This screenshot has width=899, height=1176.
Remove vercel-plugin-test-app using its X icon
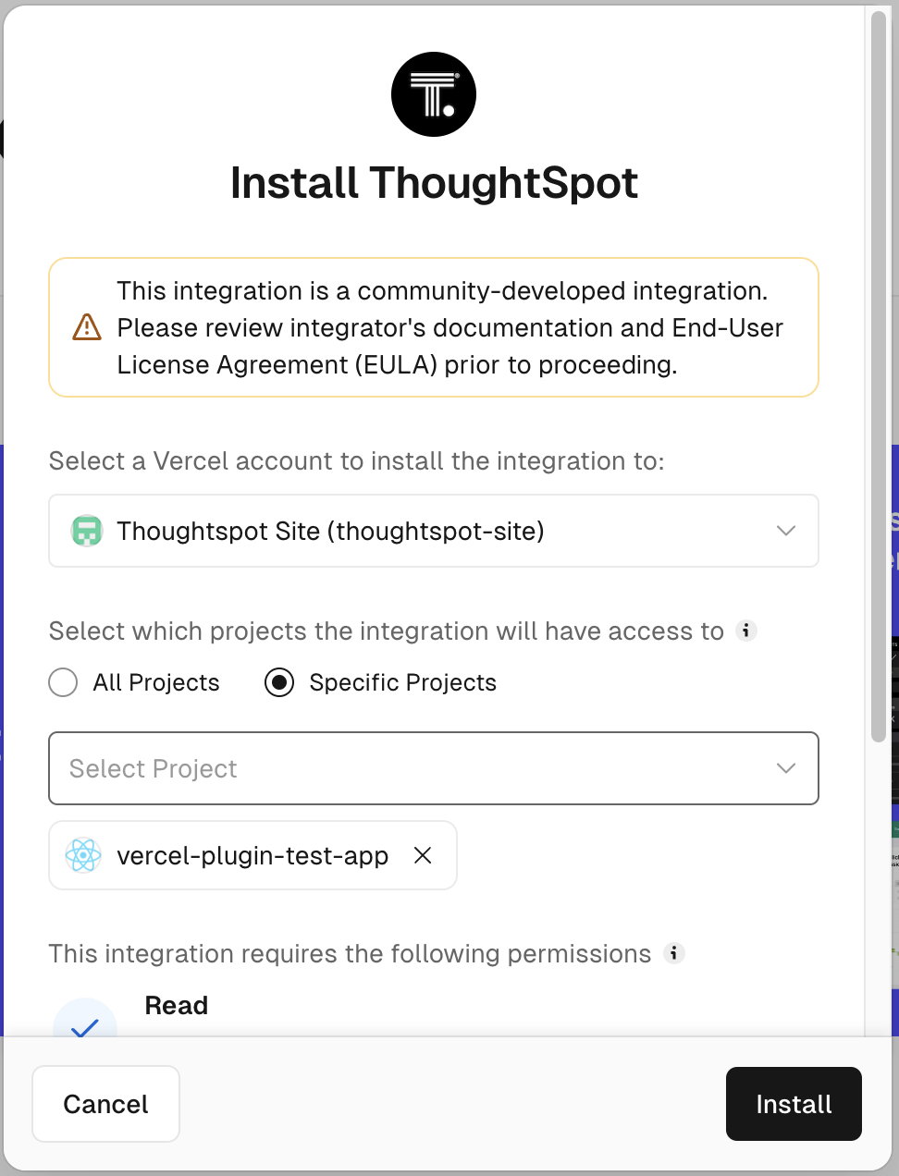coord(423,855)
